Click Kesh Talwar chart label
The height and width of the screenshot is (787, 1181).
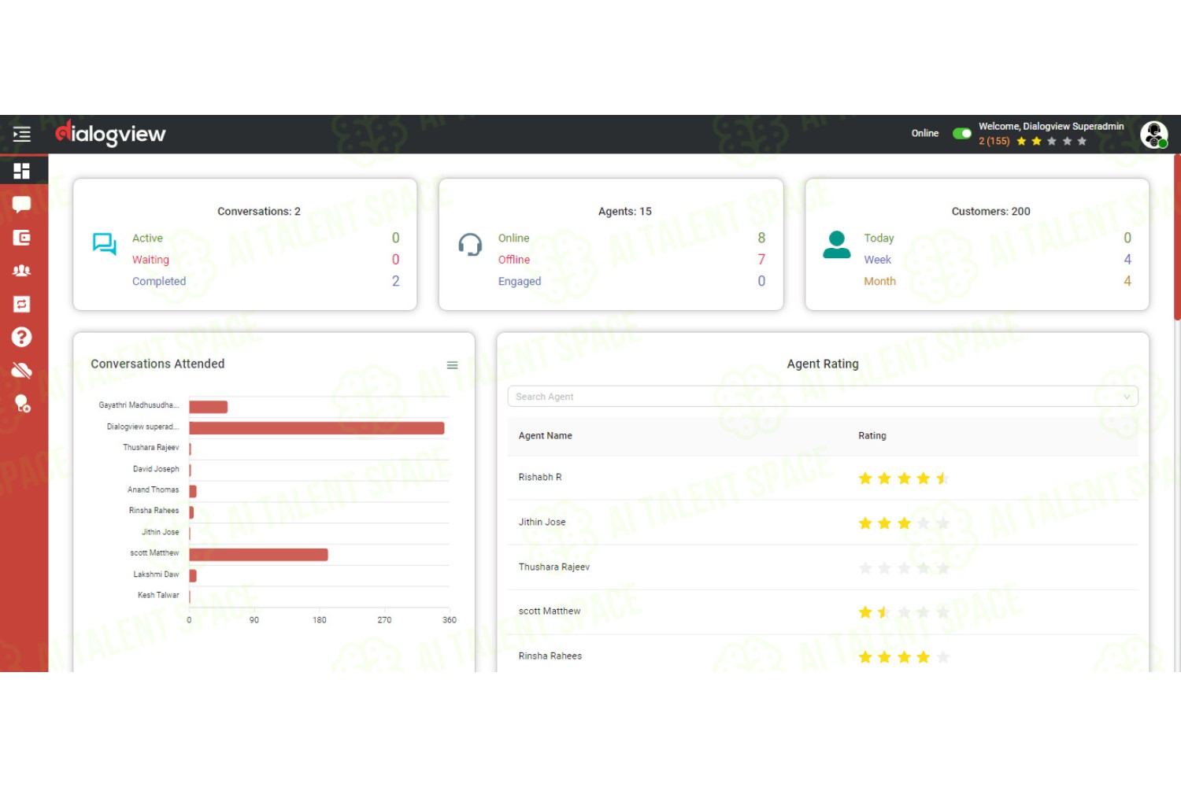(158, 596)
